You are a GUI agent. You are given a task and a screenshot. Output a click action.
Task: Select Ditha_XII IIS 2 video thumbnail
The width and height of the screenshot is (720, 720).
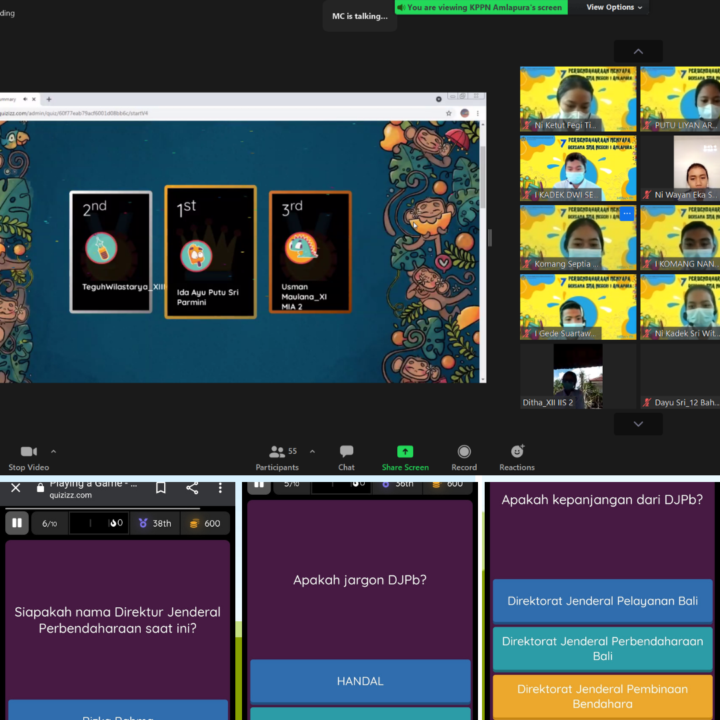point(578,376)
